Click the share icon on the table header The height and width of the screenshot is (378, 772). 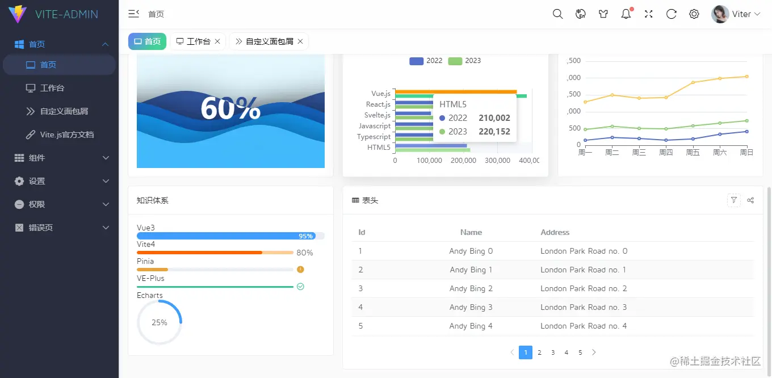tap(750, 200)
